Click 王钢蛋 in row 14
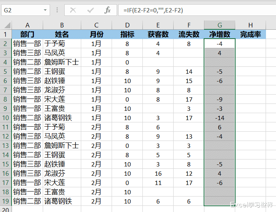 55,155
